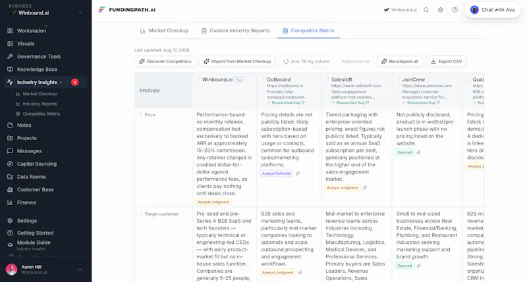
Task: Open the outbound.io link
Action: click(285, 85)
